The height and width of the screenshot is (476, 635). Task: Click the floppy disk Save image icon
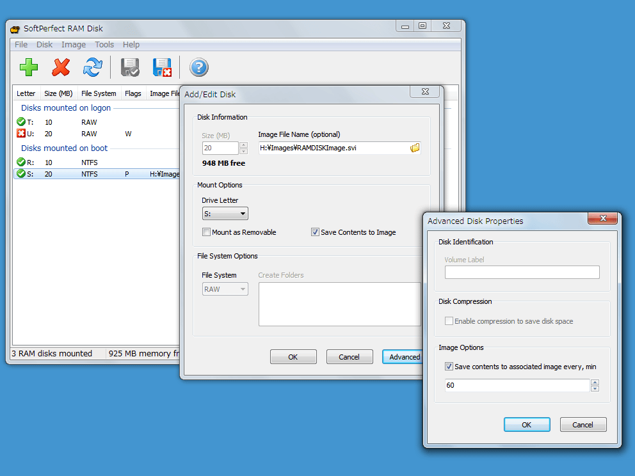(130, 67)
